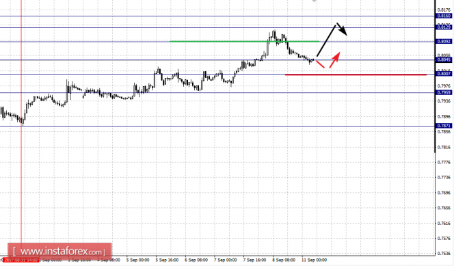
Task: Click the 11 Sep 00:00 time label
Action: pyautogui.click(x=314, y=260)
